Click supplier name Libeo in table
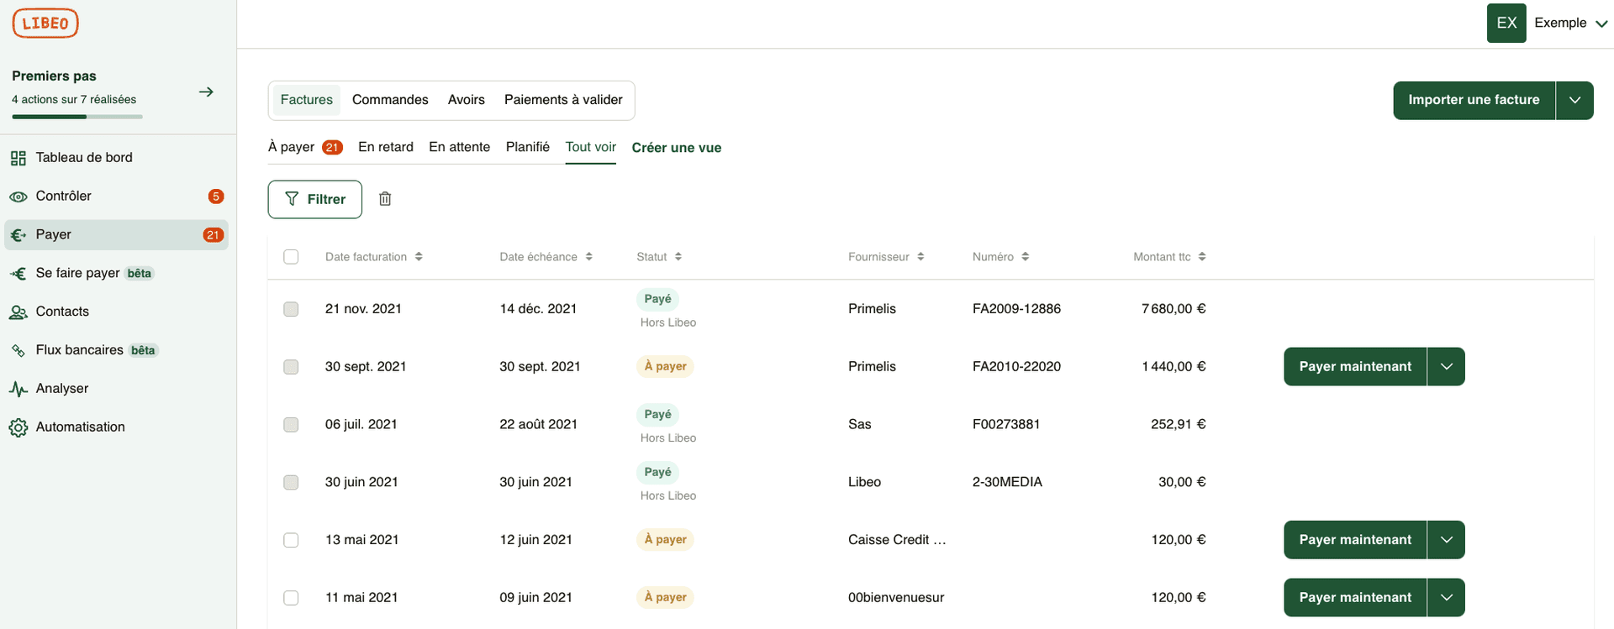Screen dimensions: 1614x629 (x=864, y=483)
